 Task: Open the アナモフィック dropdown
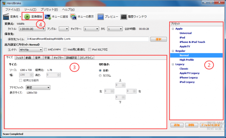[38, 87]
